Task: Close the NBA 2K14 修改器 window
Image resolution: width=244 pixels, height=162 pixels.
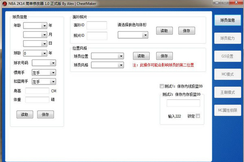Action: [x=236, y=2]
